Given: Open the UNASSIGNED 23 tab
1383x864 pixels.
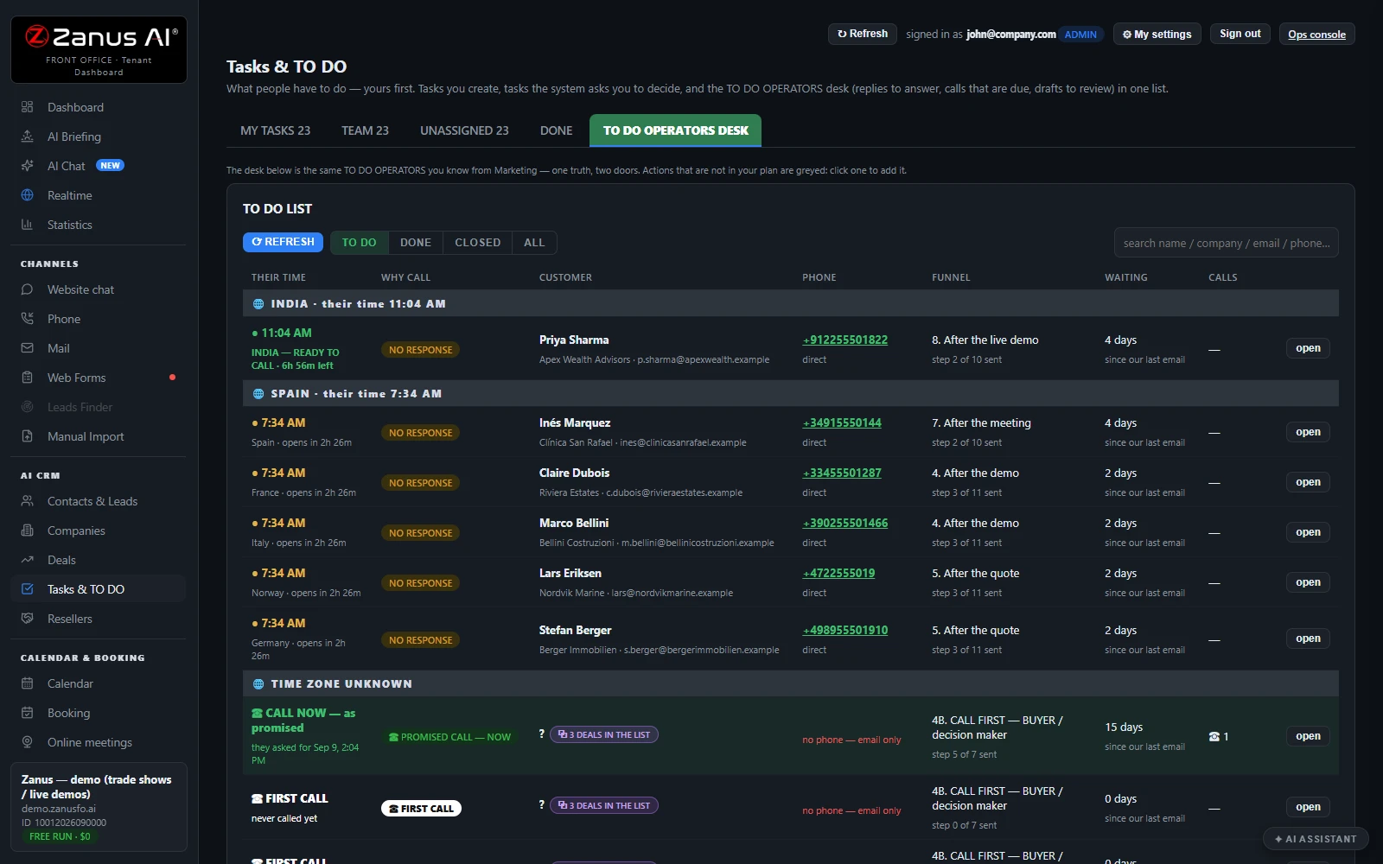Looking at the screenshot, I should point(464,130).
